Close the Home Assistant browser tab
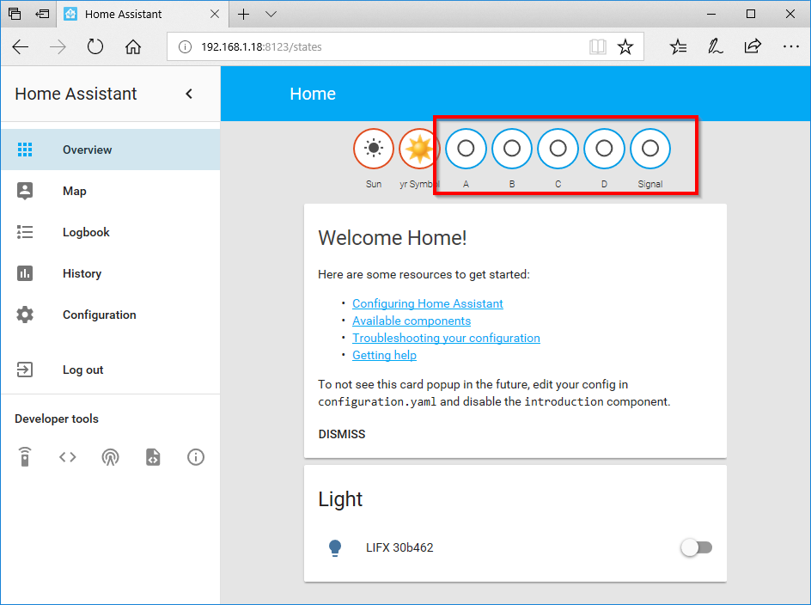 pyautogui.click(x=215, y=14)
